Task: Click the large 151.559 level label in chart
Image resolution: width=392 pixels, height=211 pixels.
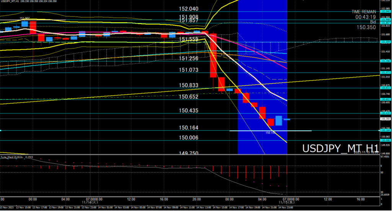Action: click(188, 39)
